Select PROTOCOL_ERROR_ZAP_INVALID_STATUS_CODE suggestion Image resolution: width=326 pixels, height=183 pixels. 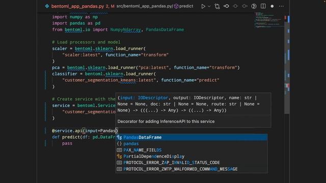[192, 163]
